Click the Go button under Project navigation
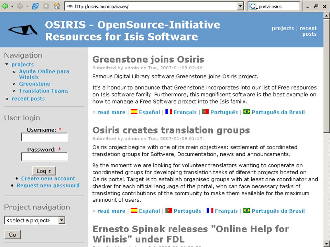330x247 pixels. click(12, 235)
